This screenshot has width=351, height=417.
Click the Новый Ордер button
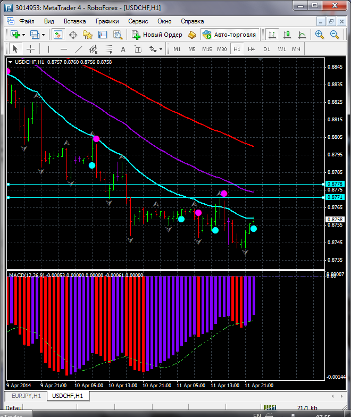pyautogui.click(x=157, y=35)
